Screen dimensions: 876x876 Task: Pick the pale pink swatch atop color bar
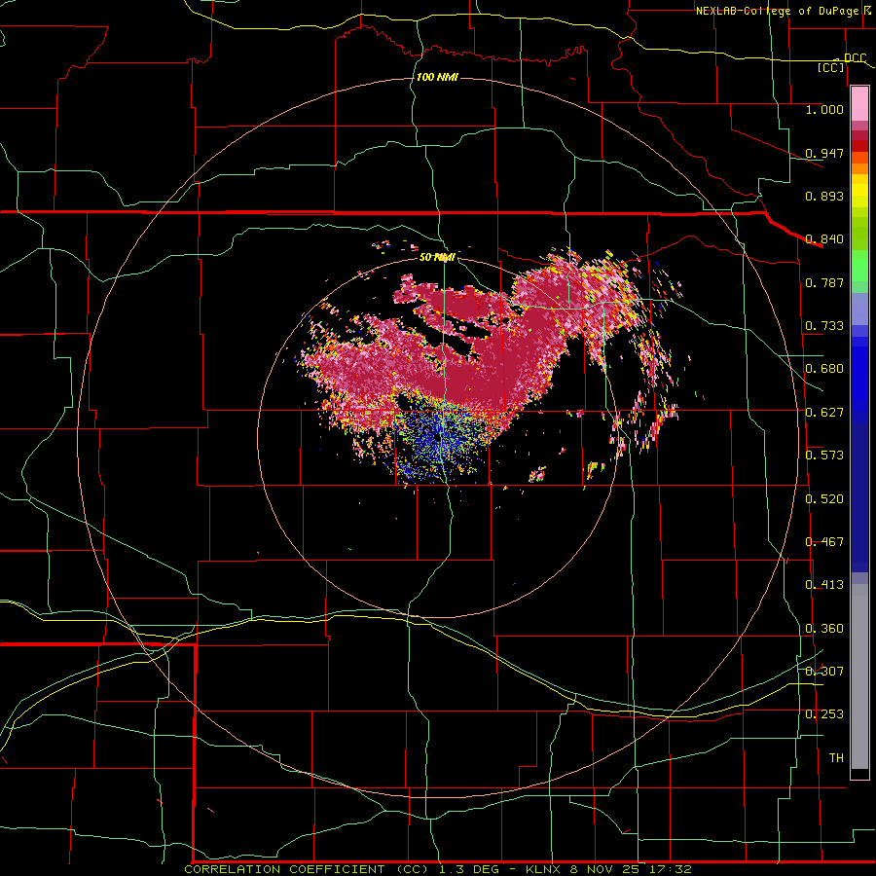pos(859,104)
